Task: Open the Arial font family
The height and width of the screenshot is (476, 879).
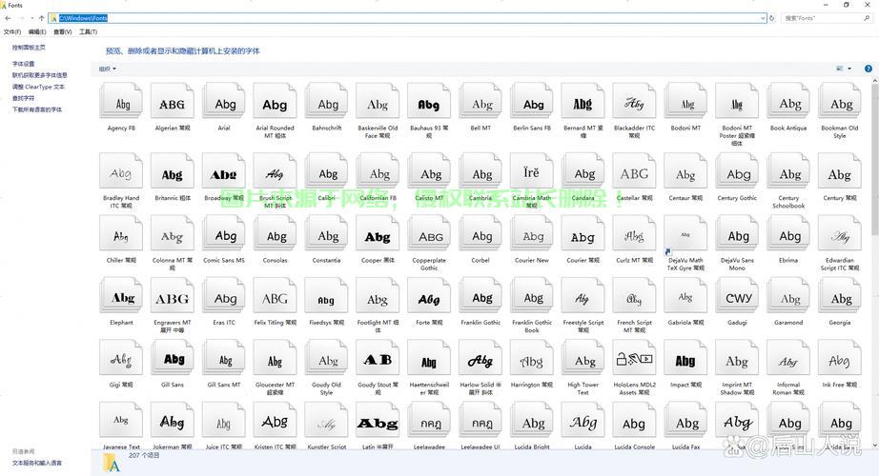Action: [x=224, y=101]
